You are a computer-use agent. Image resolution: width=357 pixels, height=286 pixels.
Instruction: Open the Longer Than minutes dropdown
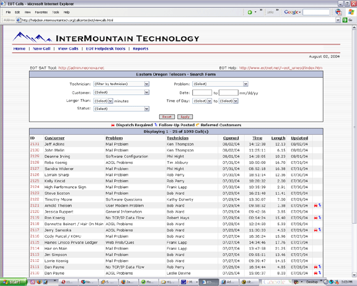click(110, 101)
